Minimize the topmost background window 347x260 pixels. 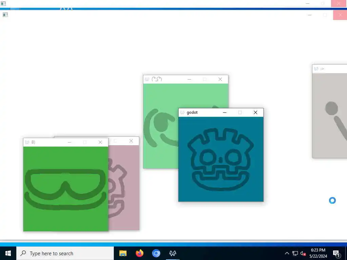coord(308,3)
